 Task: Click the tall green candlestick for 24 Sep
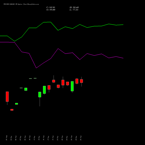click(72, 86)
